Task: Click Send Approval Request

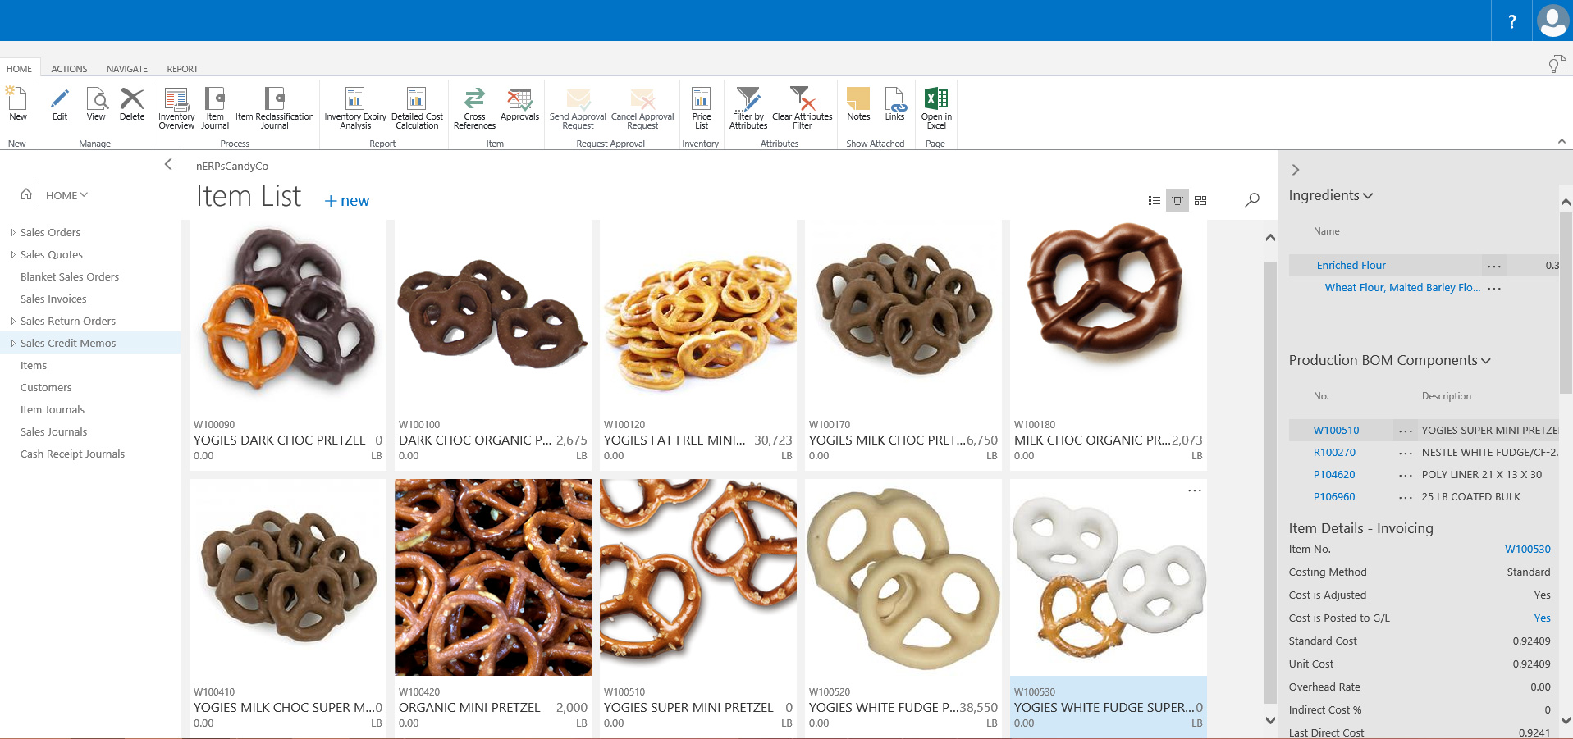Action: click(578, 108)
